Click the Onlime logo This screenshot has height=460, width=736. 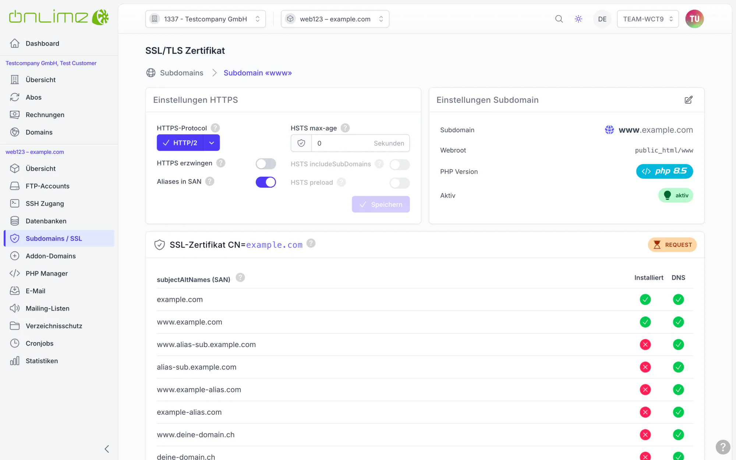pyautogui.click(x=59, y=17)
